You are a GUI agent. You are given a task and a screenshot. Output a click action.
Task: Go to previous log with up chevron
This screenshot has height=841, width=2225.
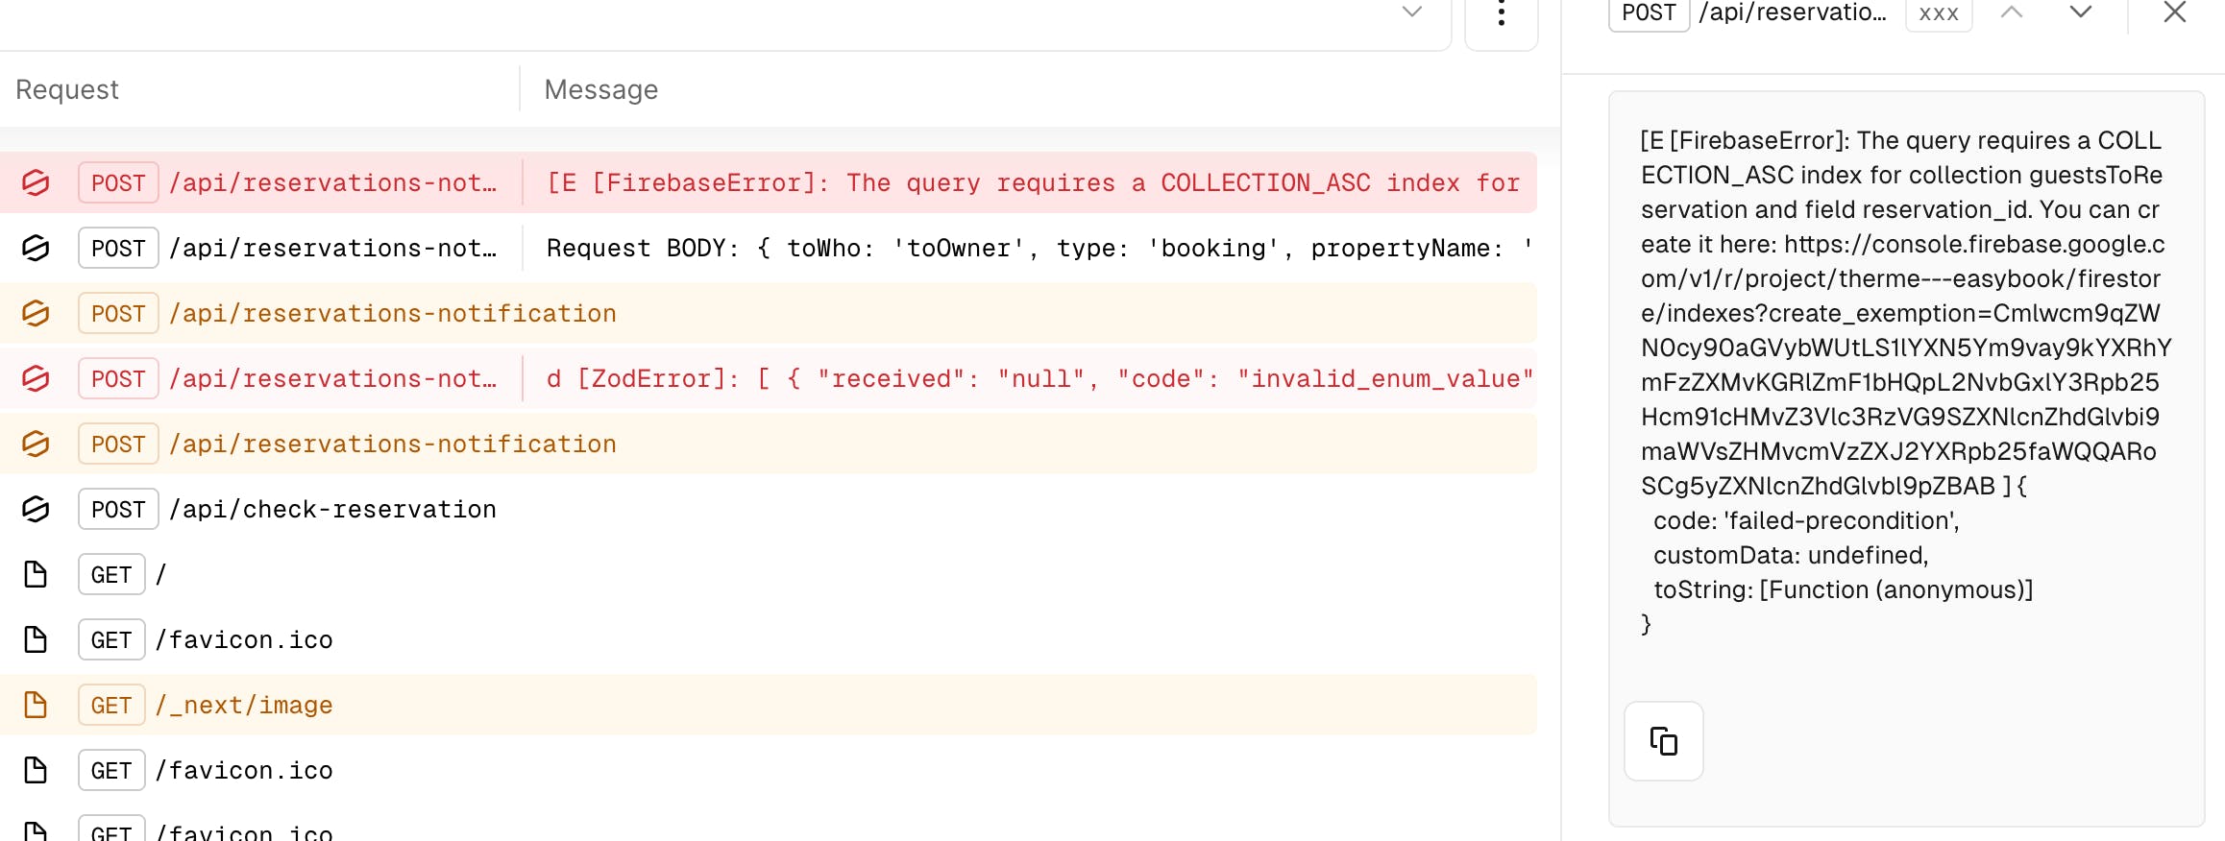click(x=2012, y=12)
